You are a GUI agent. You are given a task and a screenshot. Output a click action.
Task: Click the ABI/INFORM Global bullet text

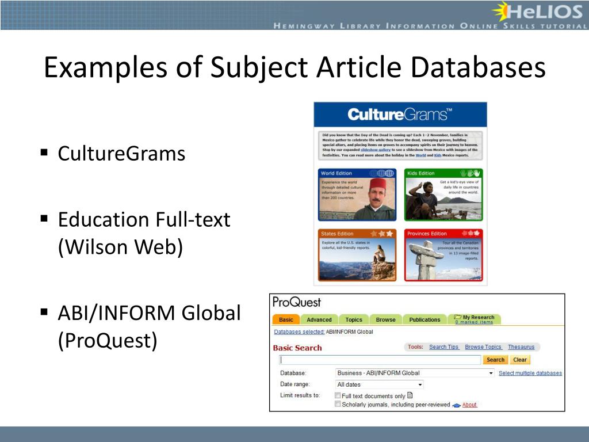click(x=149, y=327)
